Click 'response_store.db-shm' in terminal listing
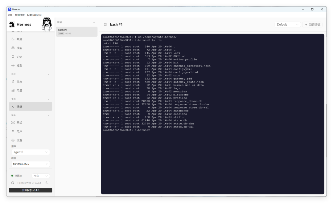The width and height of the screenshot is (333, 203). 191,104
